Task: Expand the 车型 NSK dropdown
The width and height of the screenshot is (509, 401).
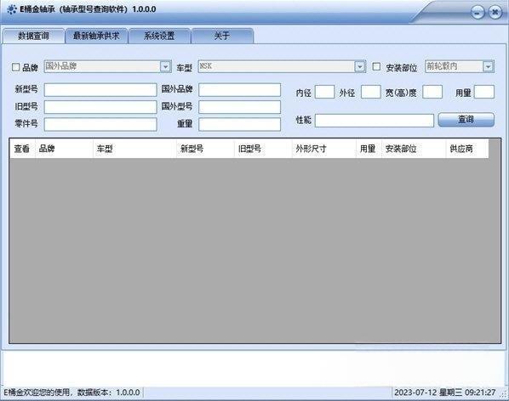Action: point(360,66)
